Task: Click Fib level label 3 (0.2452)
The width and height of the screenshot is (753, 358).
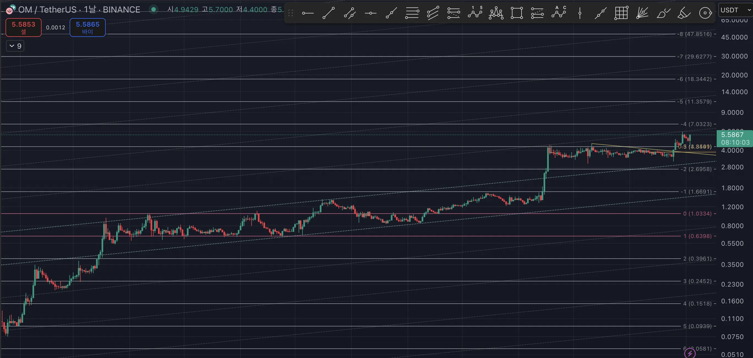Action: click(x=697, y=281)
